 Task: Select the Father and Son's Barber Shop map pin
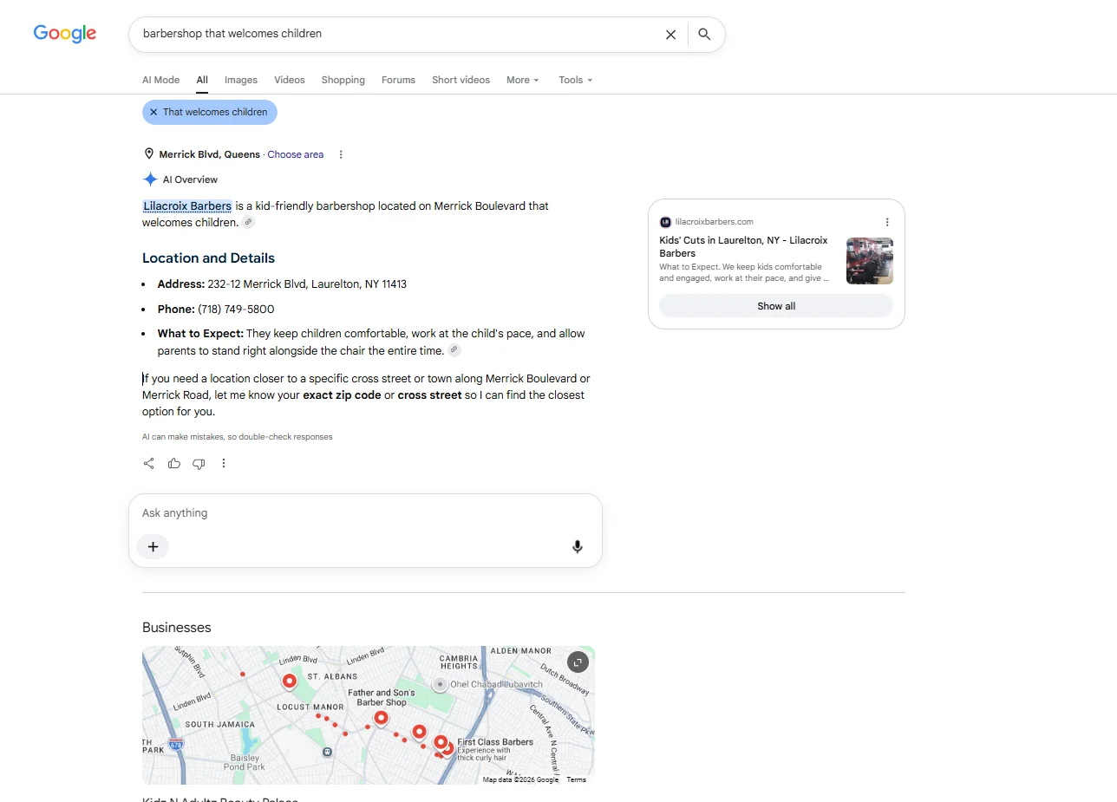click(381, 719)
